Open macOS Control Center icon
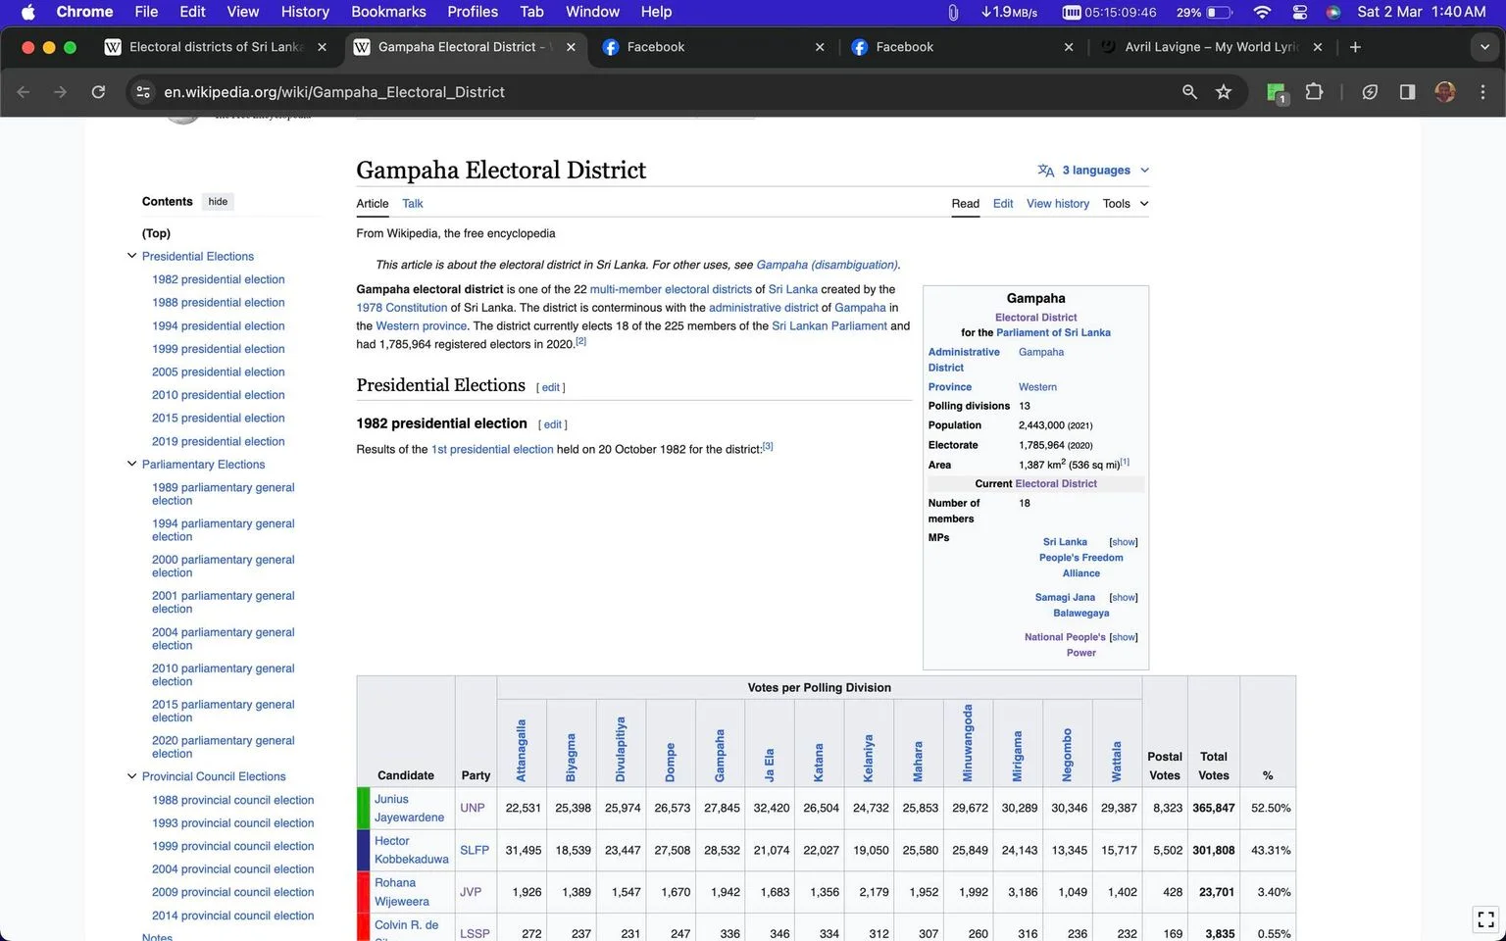Image resolution: width=1506 pixels, height=941 pixels. 1300,12
